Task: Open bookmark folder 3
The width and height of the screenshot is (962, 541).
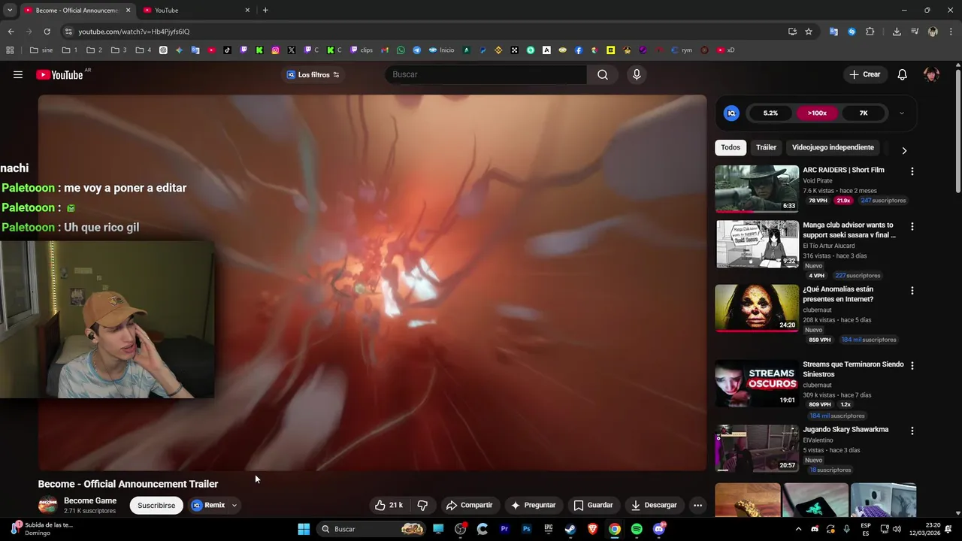Action: [x=119, y=50]
